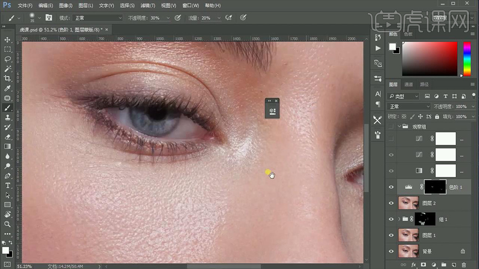
Task: Expand the 组 1 layer group
Action: [399, 219]
